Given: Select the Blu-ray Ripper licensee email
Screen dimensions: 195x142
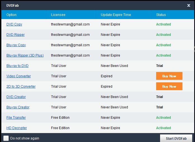Looking at the screenshot, I should coord(70,55).
